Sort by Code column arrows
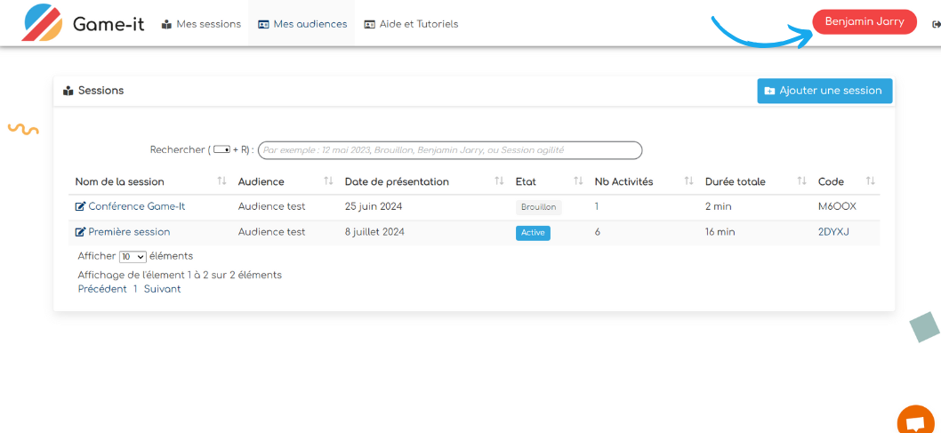 pos(870,181)
